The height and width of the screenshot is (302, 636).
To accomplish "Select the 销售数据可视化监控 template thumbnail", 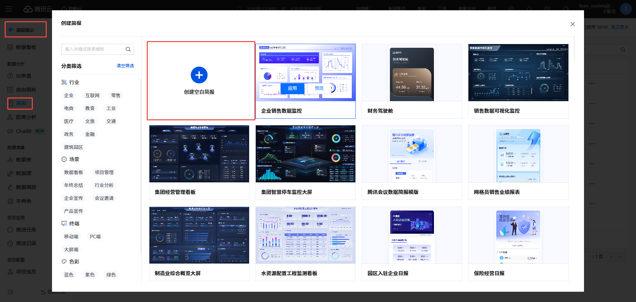I will 518,73.
